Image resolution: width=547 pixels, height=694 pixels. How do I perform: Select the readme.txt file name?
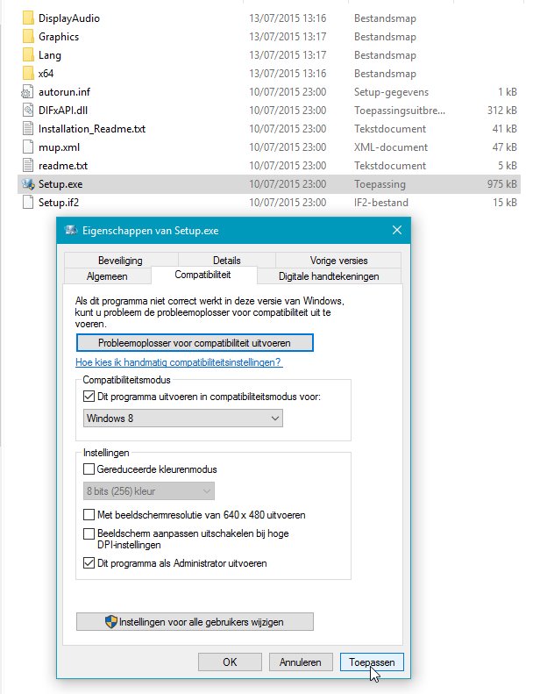63,166
